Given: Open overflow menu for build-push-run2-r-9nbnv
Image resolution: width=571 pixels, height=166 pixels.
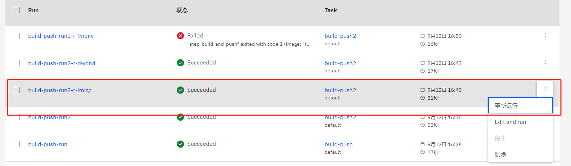Looking at the screenshot, I should click(x=545, y=35).
